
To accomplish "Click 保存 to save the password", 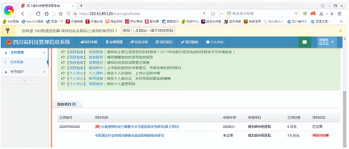I will coord(126,31).
